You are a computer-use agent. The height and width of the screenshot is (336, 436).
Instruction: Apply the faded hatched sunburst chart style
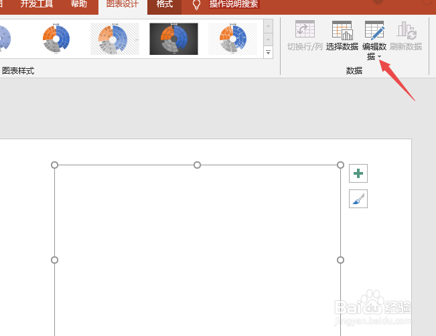tap(115, 39)
